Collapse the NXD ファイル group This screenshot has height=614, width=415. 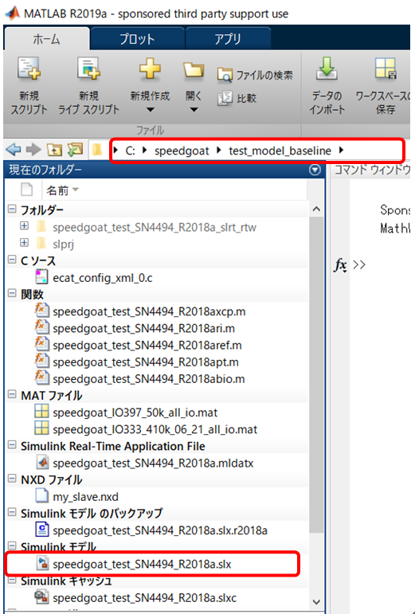click(12, 479)
